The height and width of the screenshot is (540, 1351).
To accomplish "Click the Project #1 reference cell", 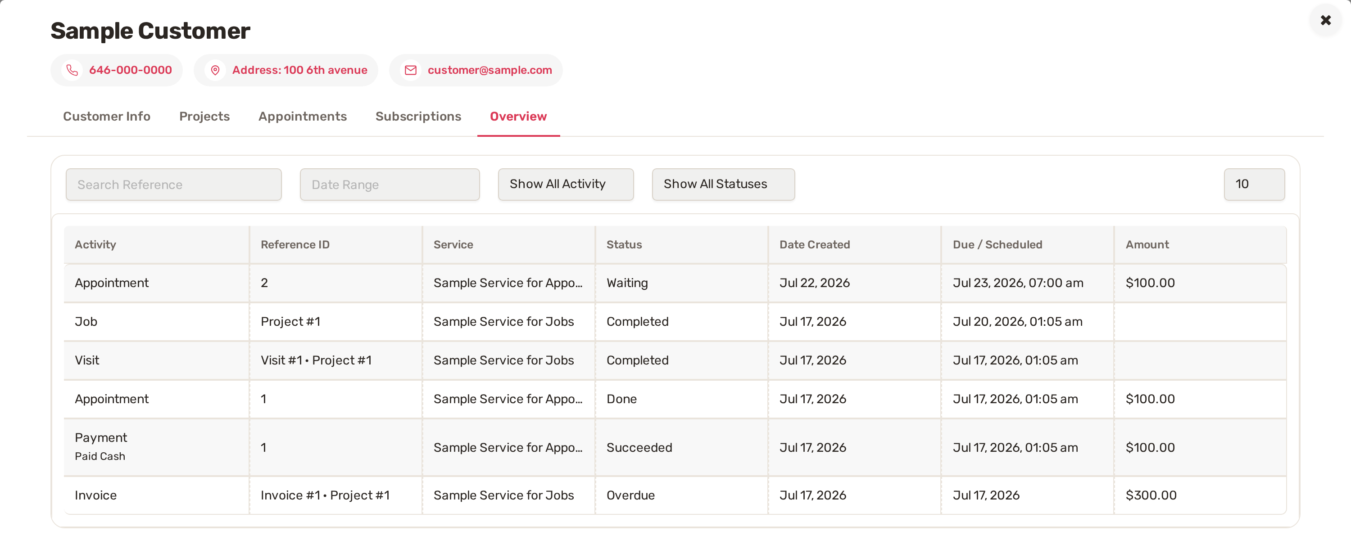I will pyautogui.click(x=335, y=322).
